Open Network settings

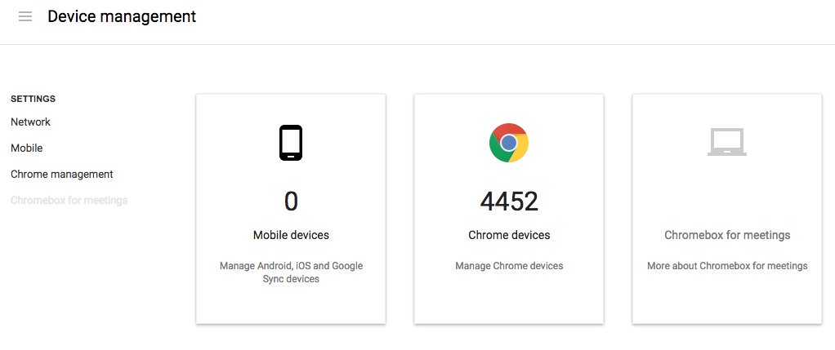[x=30, y=122]
